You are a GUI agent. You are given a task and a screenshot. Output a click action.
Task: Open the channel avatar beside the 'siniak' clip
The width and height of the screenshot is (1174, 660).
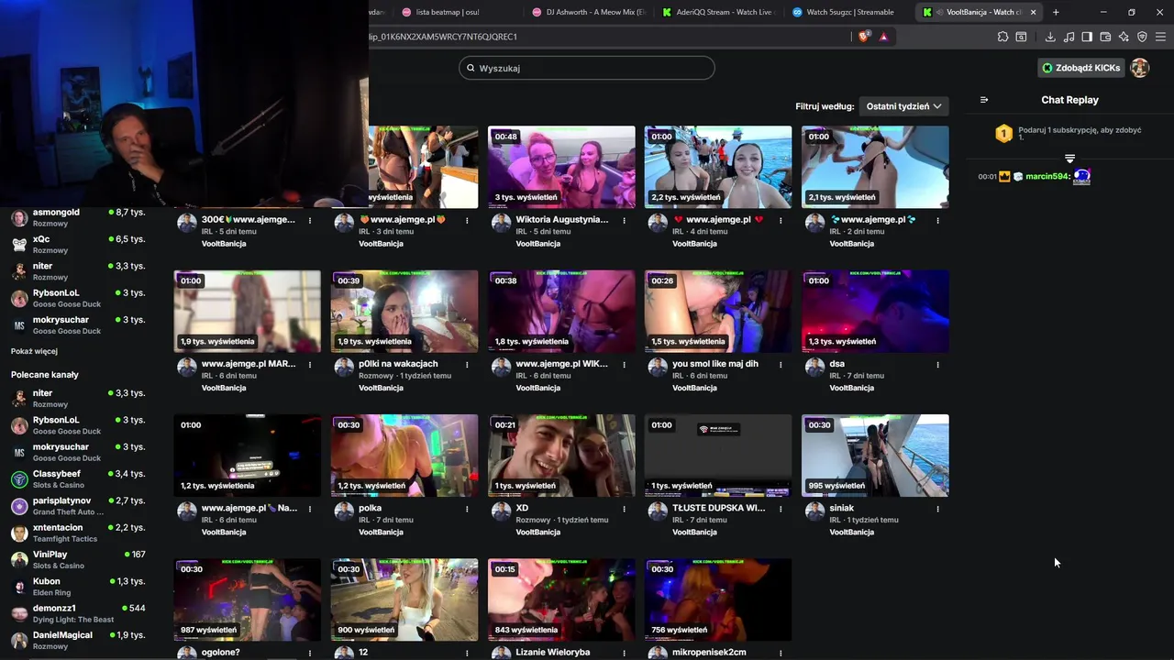pyautogui.click(x=815, y=511)
